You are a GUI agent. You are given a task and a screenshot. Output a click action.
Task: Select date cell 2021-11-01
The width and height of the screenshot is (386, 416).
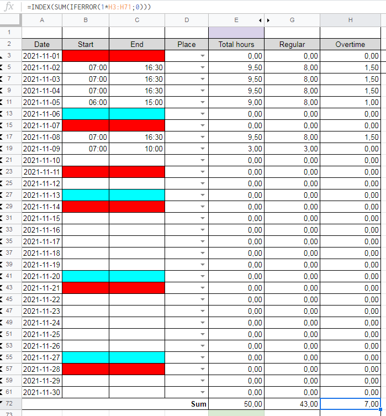pos(42,56)
